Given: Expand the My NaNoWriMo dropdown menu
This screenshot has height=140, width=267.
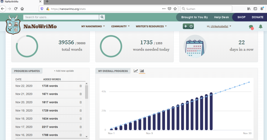Looking at the screenshot, I should pyautogui.click(x=93, y=26).
